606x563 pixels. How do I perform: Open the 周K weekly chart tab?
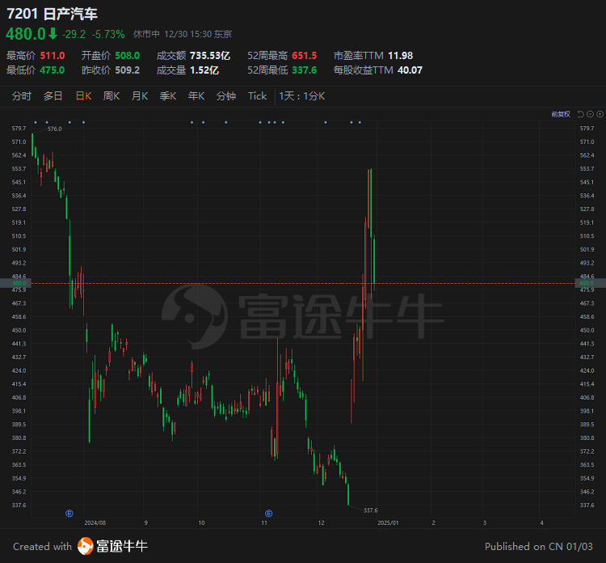(112, 96)
